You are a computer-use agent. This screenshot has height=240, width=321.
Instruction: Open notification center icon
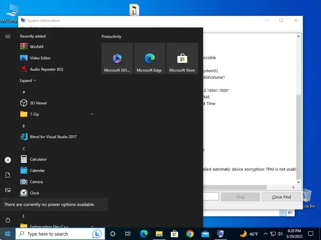tap(311, 234)
